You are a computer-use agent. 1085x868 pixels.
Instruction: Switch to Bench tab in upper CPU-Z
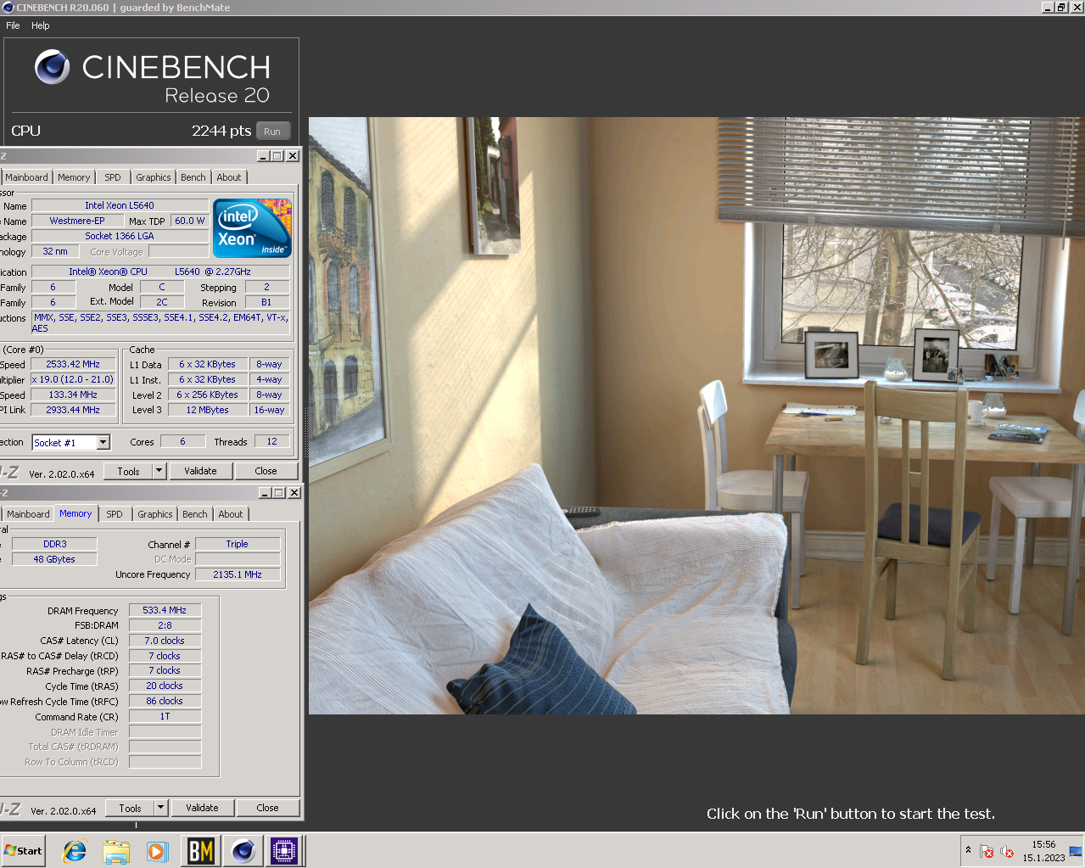[x=193, y=177]
